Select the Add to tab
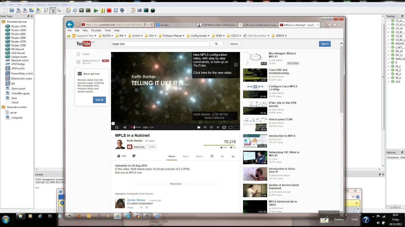The width and height of the screenshot is (405, 227). pyautogui.click(x=199, y=156)
